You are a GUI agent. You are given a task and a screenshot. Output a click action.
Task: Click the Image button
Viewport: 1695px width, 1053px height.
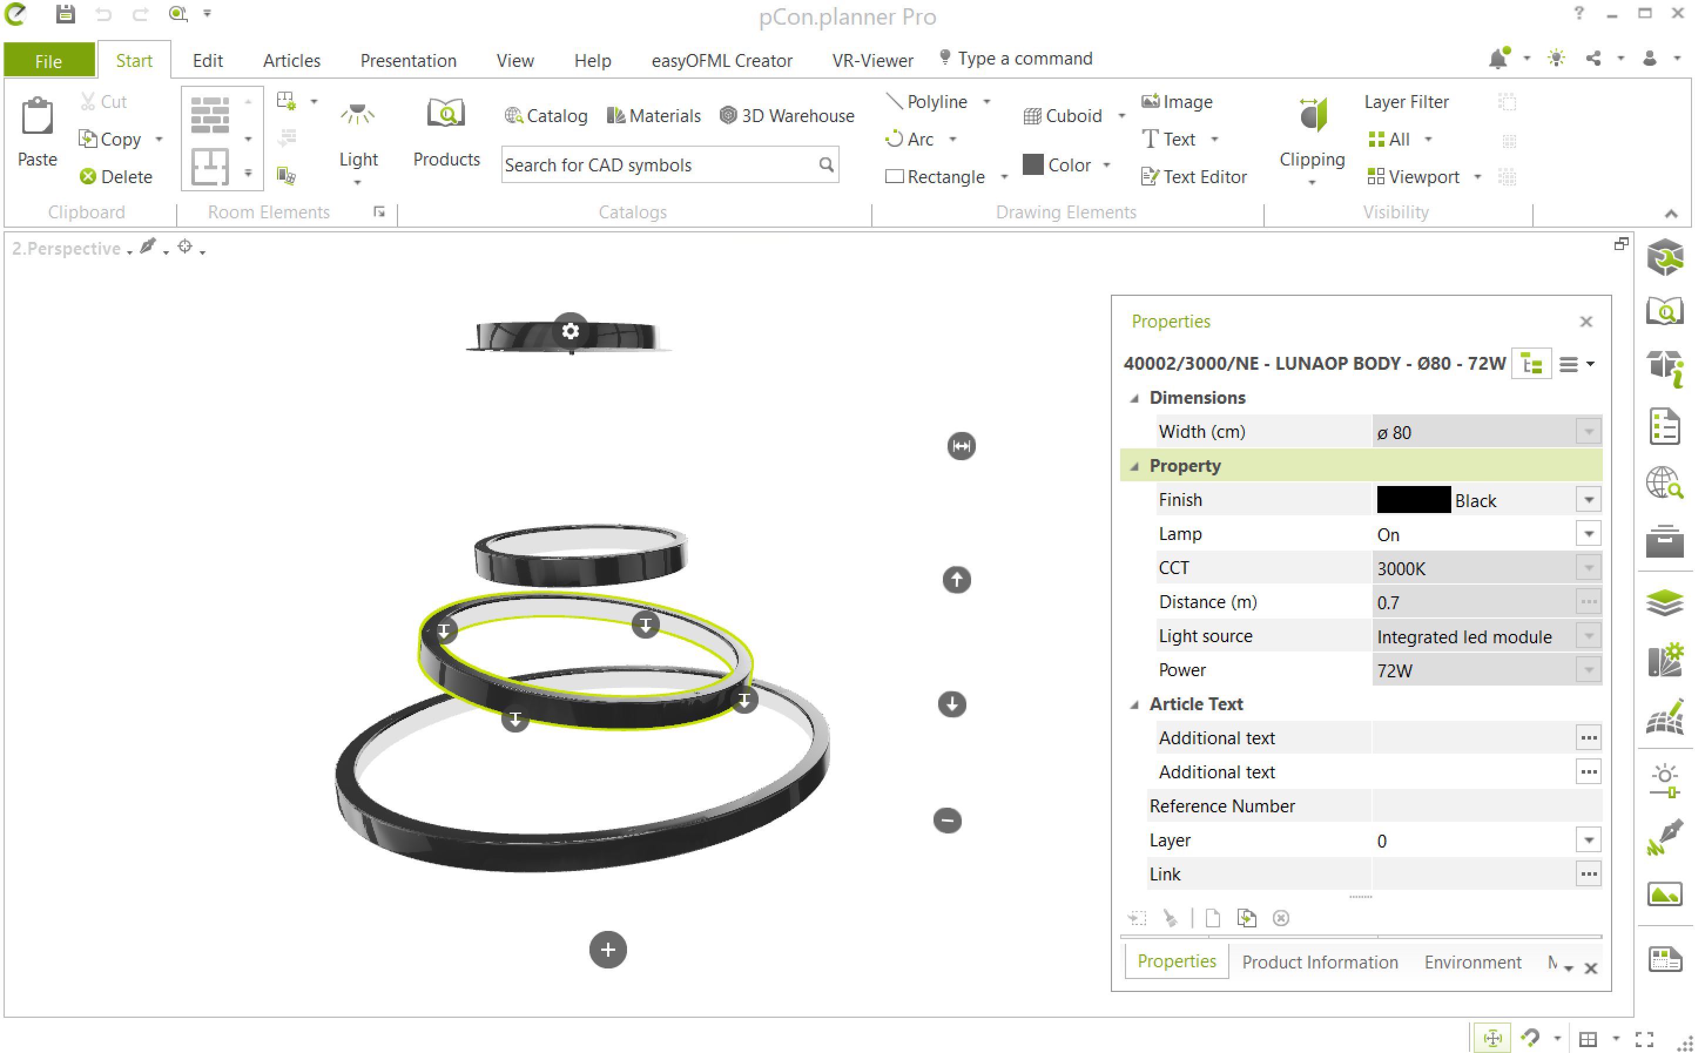(1177, 102)
